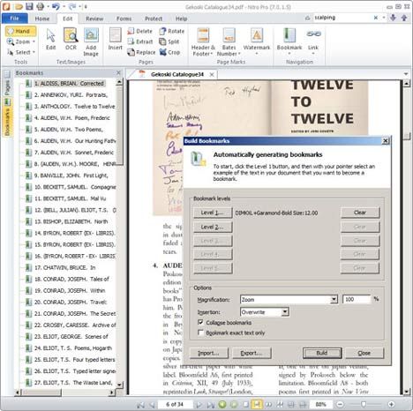Go to previous page in status bar
The image size is (413, 411).
point(152,405)
